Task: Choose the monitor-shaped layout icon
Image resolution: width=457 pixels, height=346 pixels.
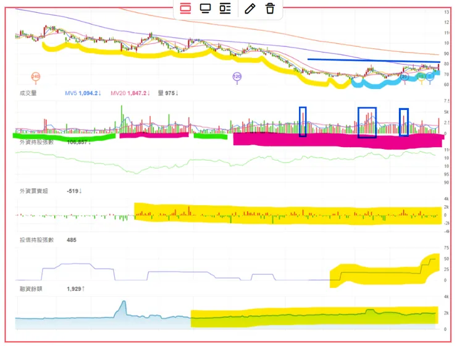Action: 205,8
